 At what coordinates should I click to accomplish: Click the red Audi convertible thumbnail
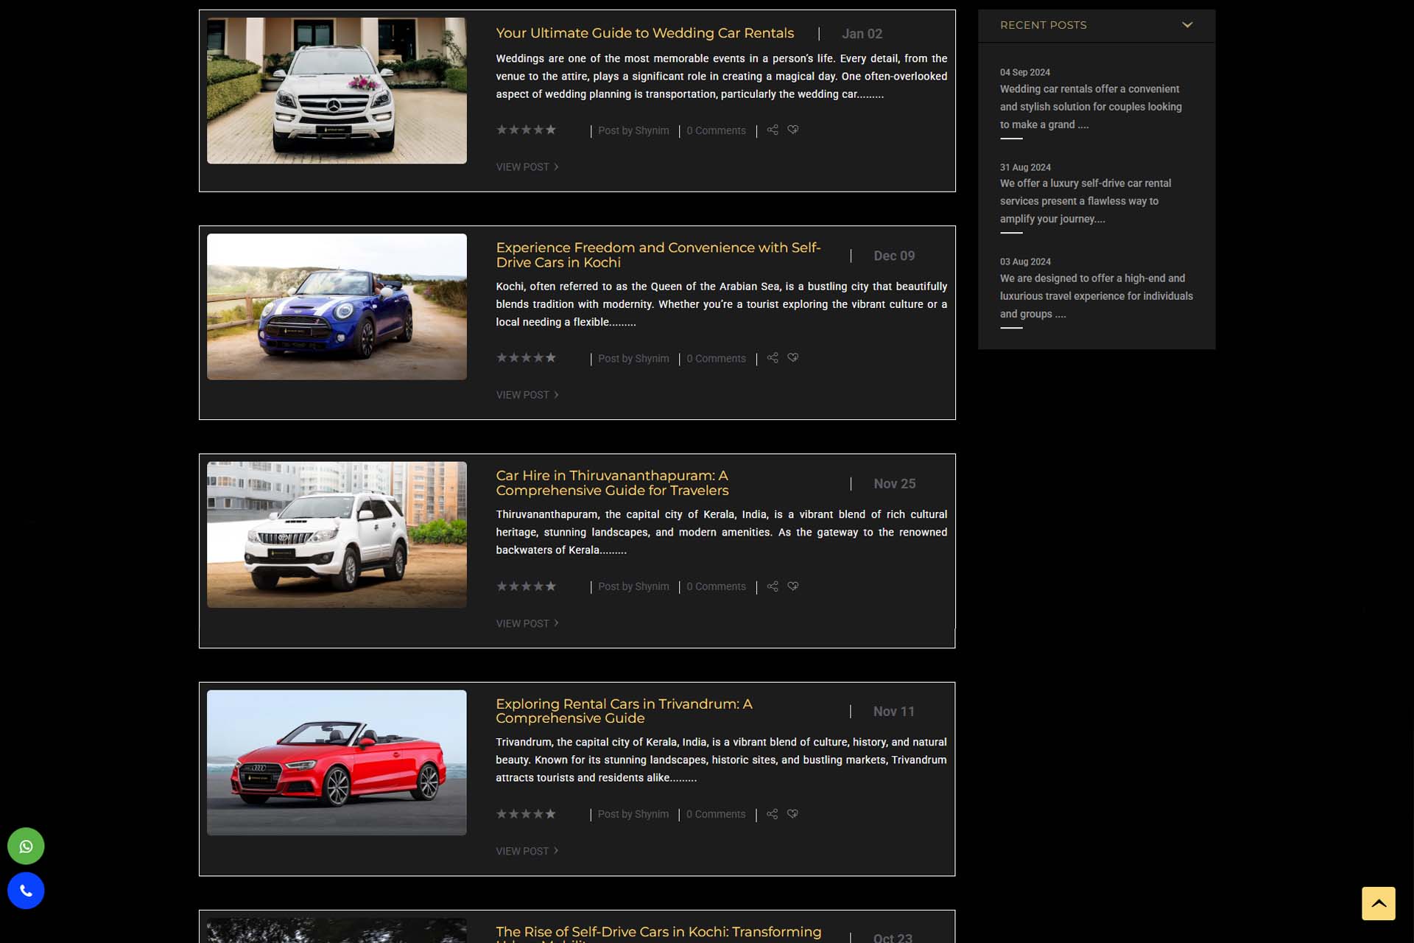coord(337,763)
